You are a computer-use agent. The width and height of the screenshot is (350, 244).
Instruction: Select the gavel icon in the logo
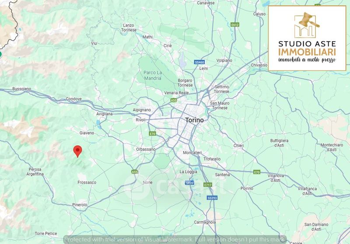pos(309,21)
